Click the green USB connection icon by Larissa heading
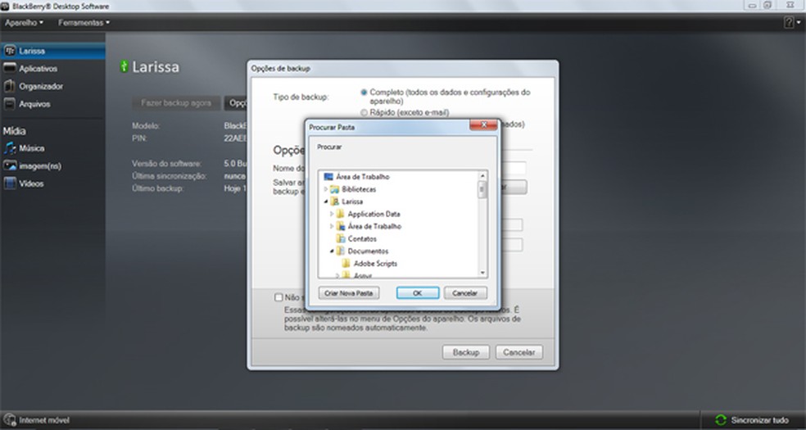This screenshot has width=806, height=430. pos(124,66)
